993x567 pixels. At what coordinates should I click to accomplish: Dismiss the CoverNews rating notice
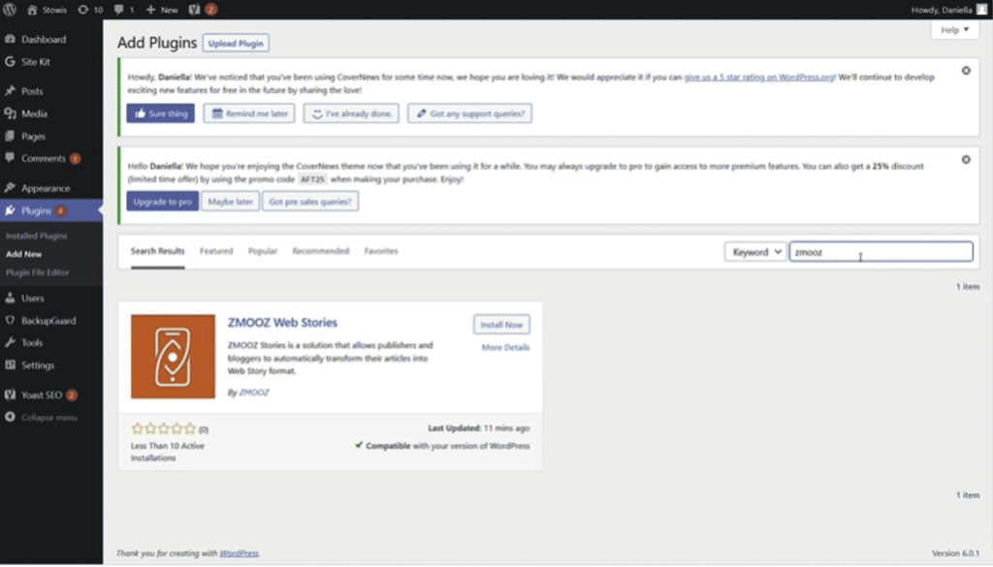[x=966, y=70]
